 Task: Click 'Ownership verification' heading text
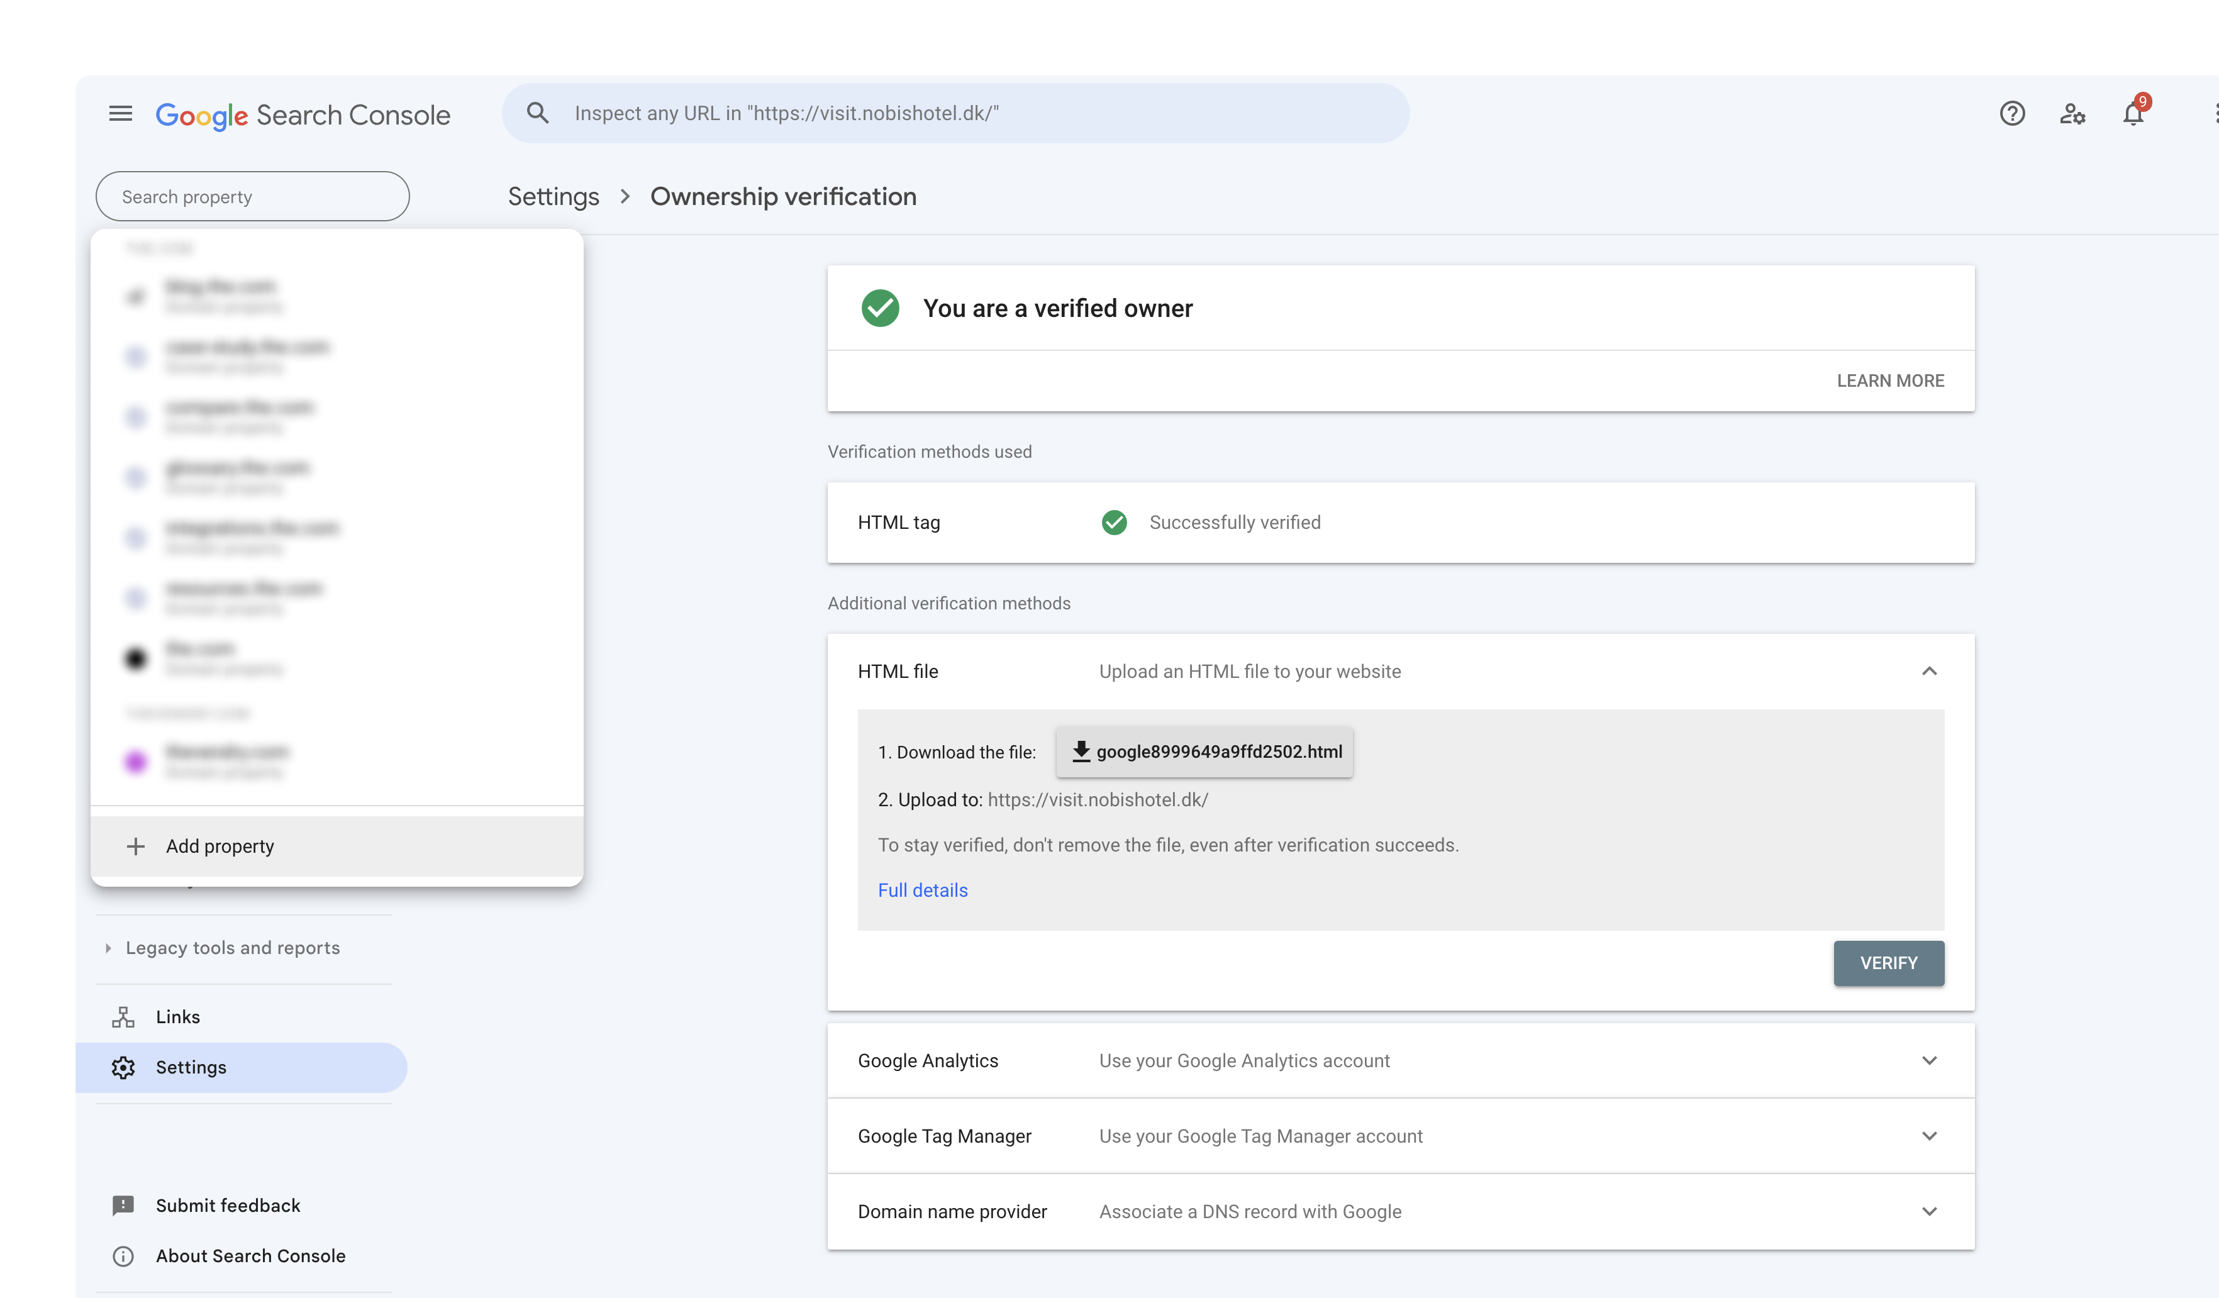click(784, 196)
